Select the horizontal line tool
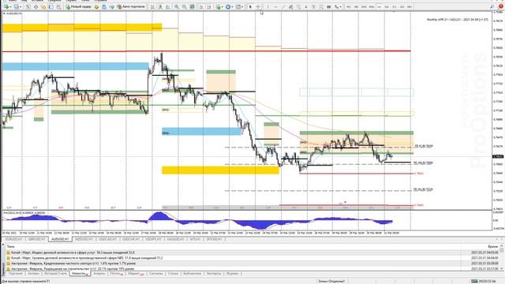Viewport: 505px width, 284px height. [x=275, y=6]
